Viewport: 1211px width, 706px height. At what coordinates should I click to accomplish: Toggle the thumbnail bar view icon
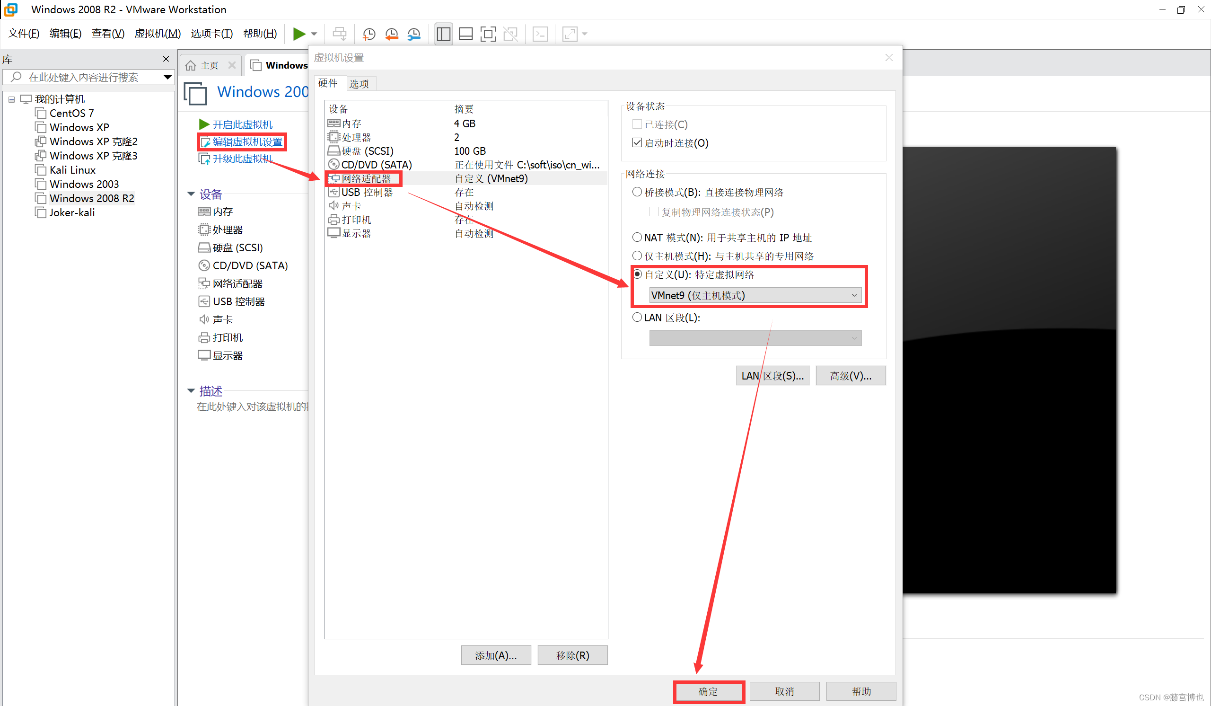[x=465, y=34]
